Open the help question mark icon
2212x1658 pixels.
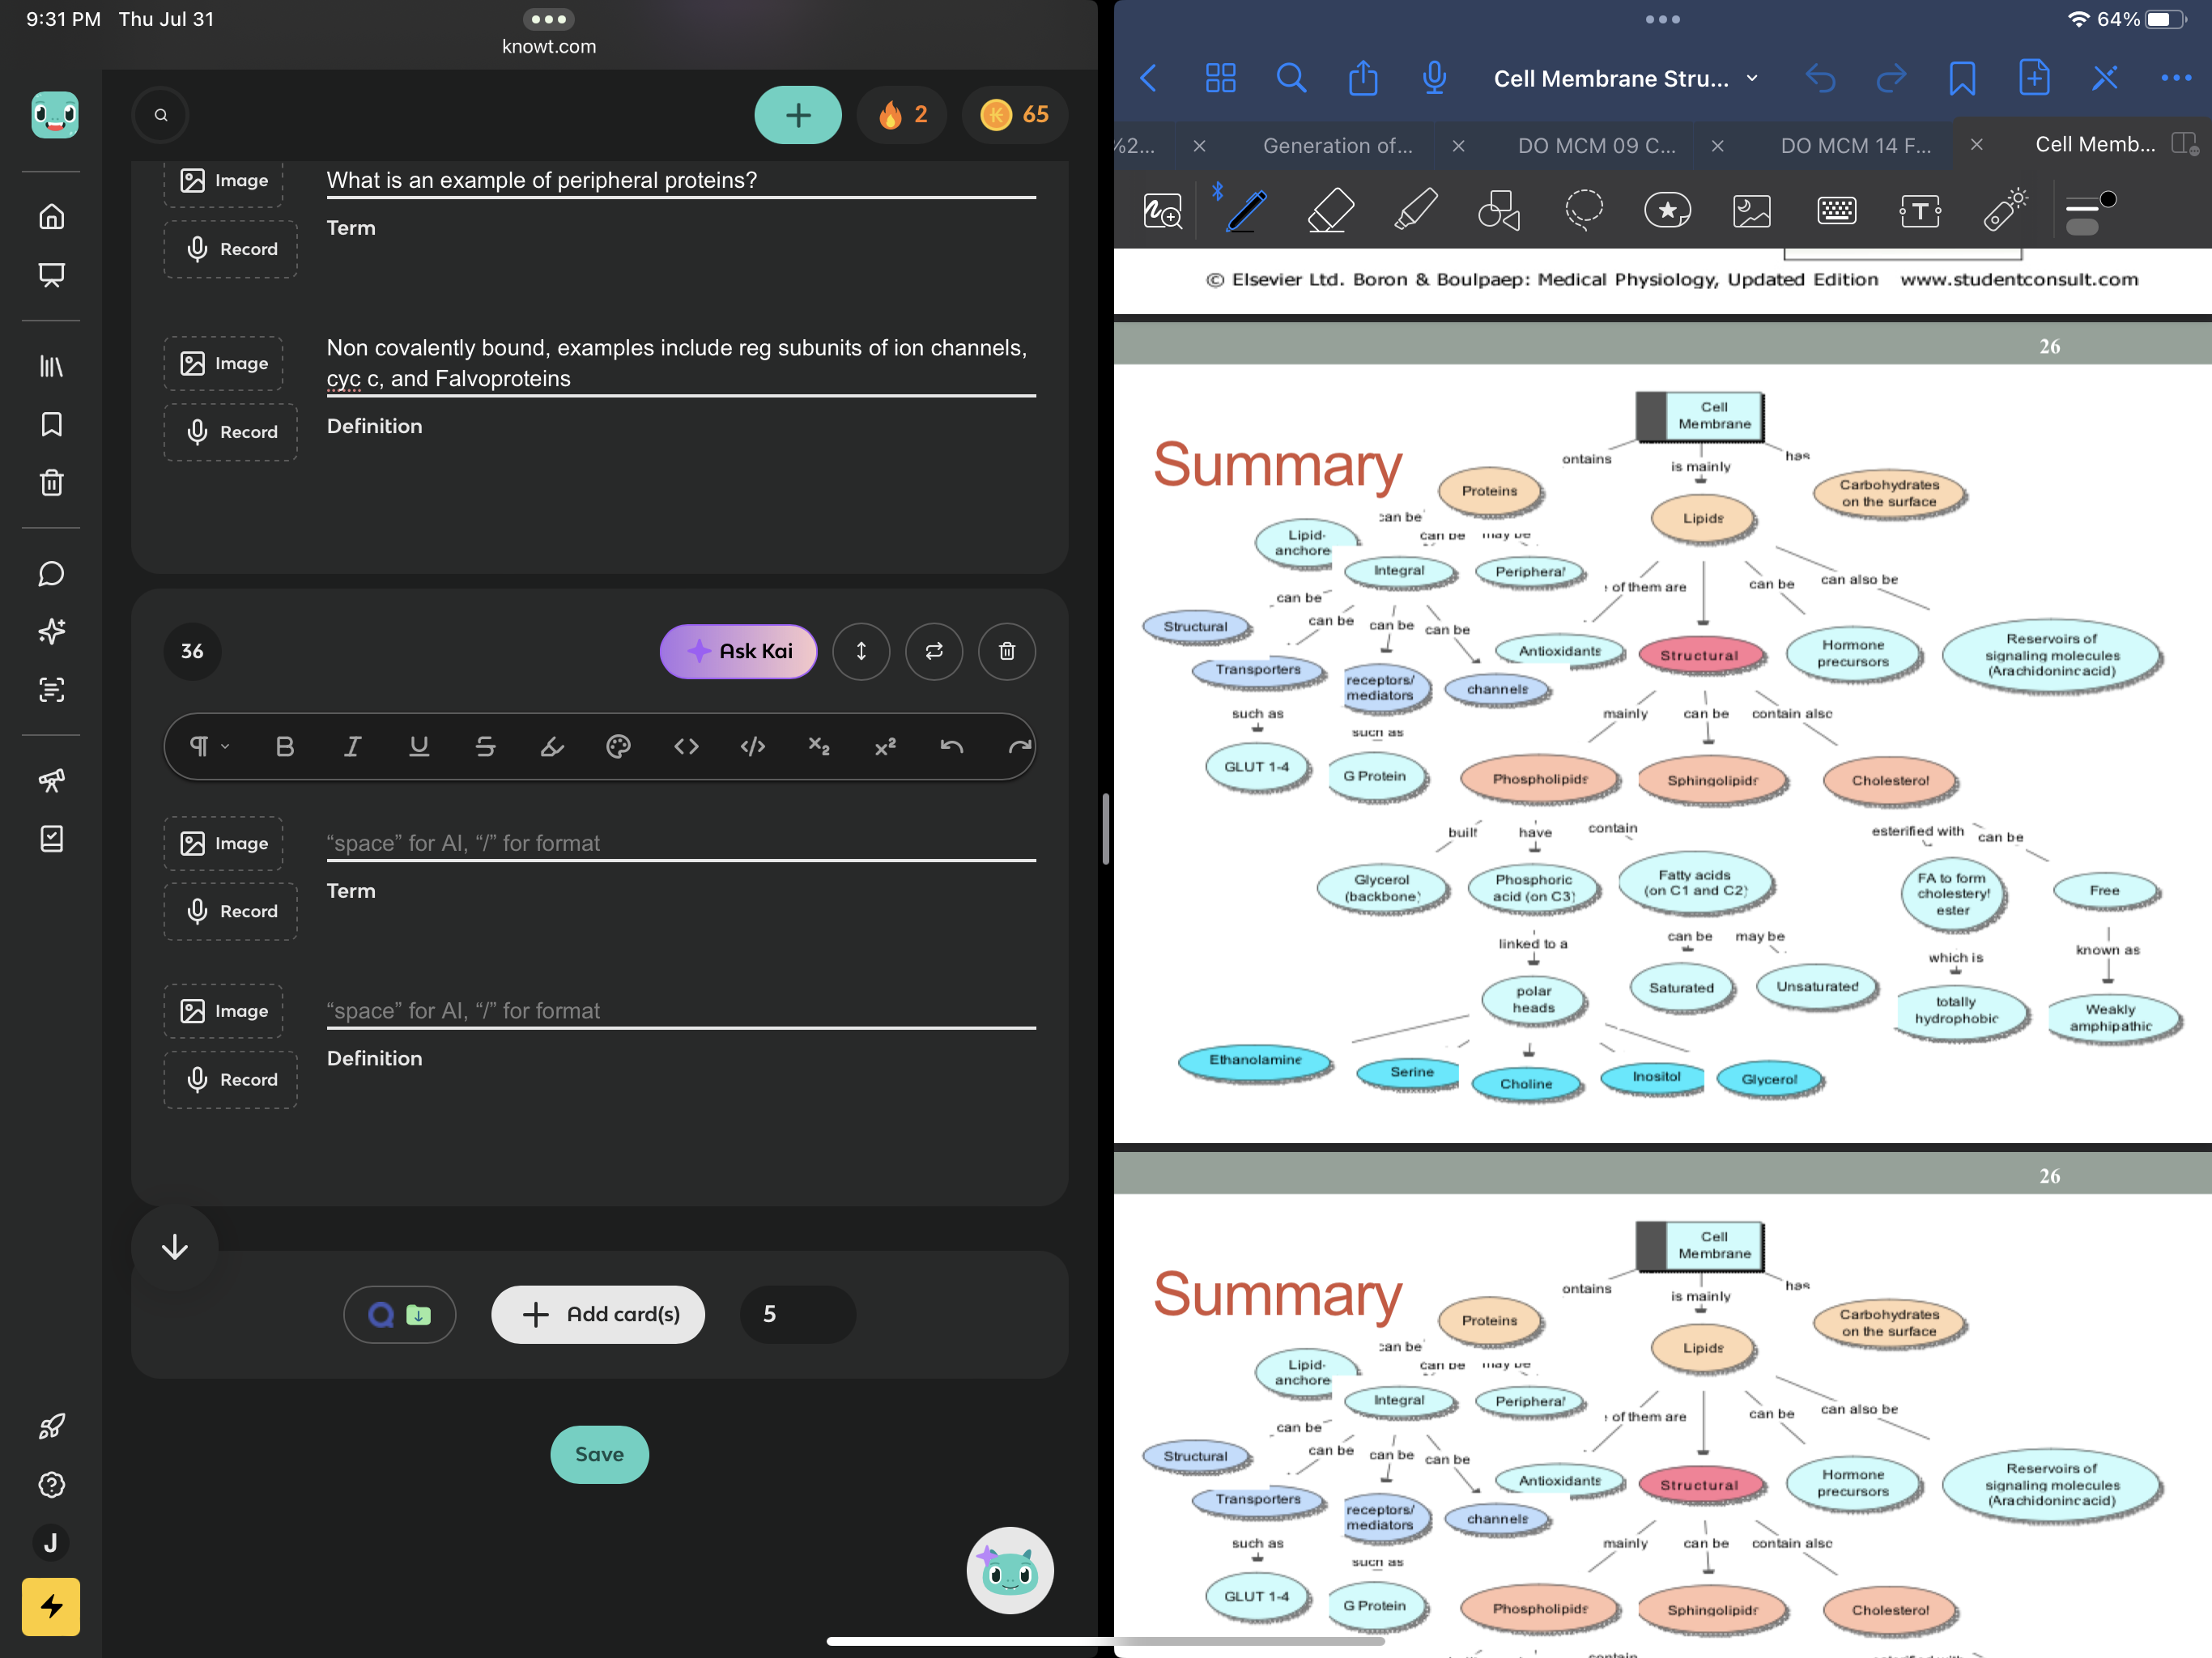(51, 1485)
